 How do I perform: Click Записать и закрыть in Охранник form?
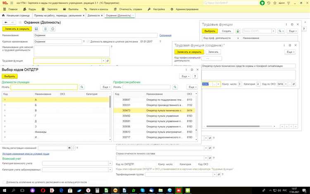click(17, 29)
